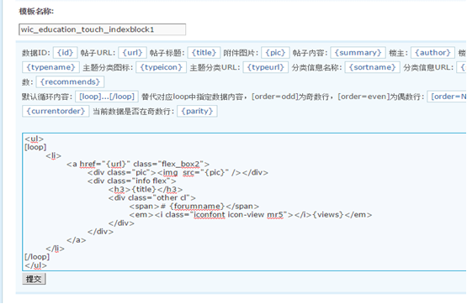
Task: Click the 帖子URL label text
Action: (x=98, y=53)
